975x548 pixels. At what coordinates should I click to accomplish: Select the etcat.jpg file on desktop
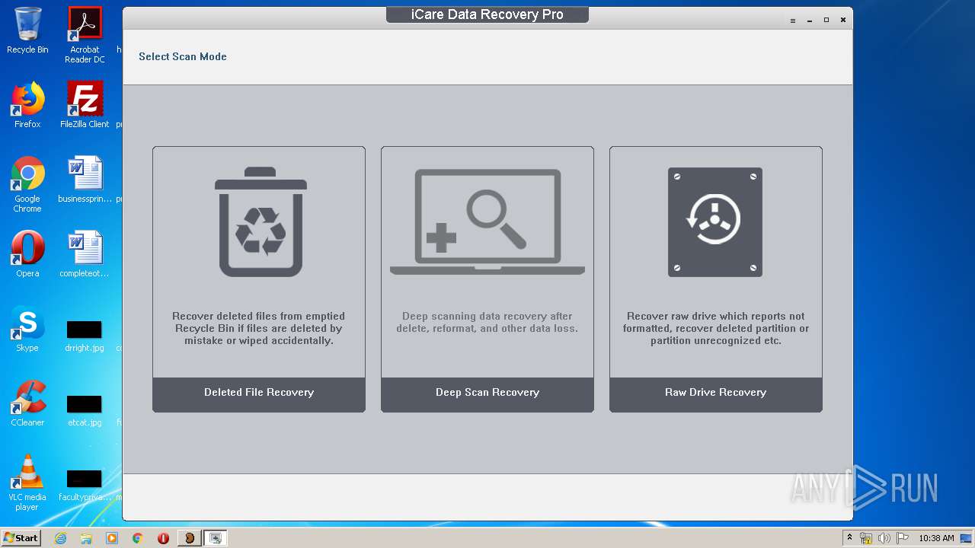click(x=85, y=409)
